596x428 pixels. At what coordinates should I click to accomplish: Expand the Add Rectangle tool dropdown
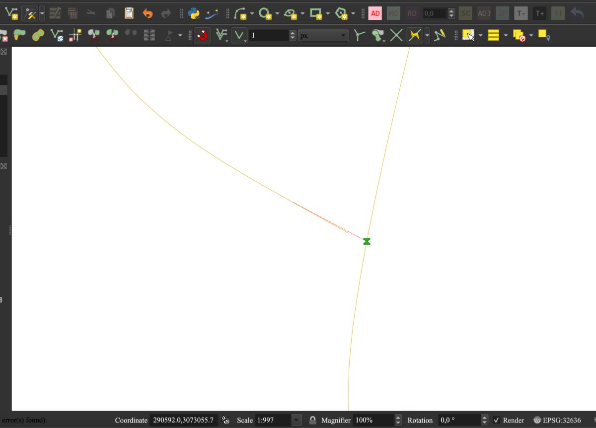(x=328, y=13)
